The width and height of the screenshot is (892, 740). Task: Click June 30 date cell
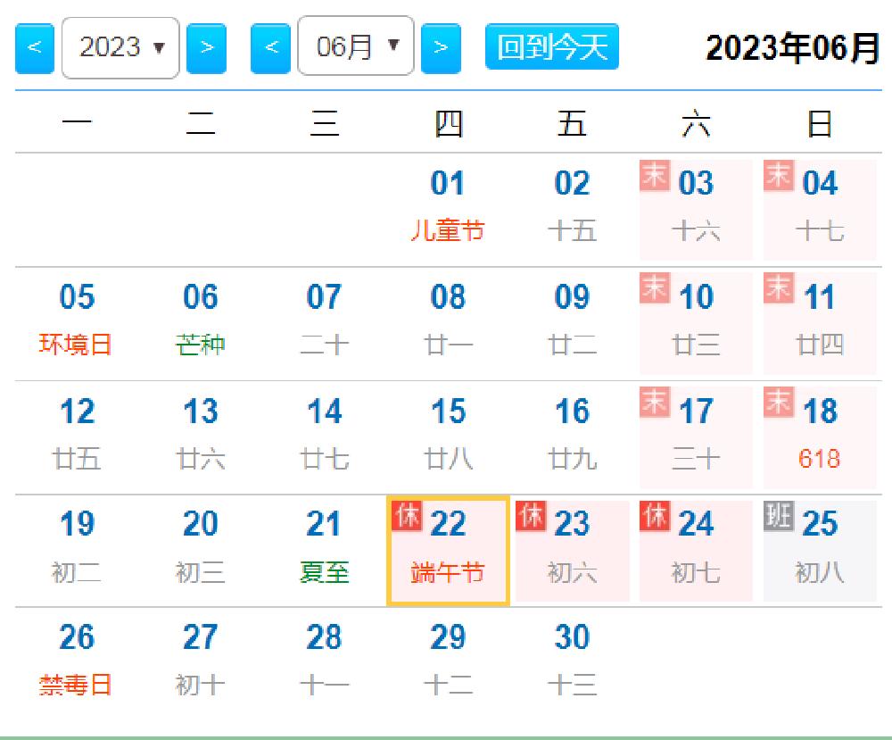pyautogui.click(x=571, y=663)
